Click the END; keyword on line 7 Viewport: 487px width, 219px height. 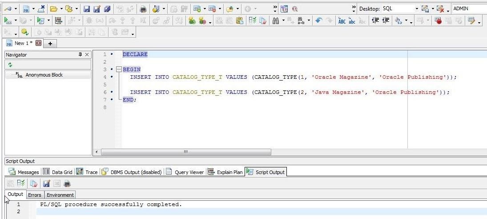(129, 100)
